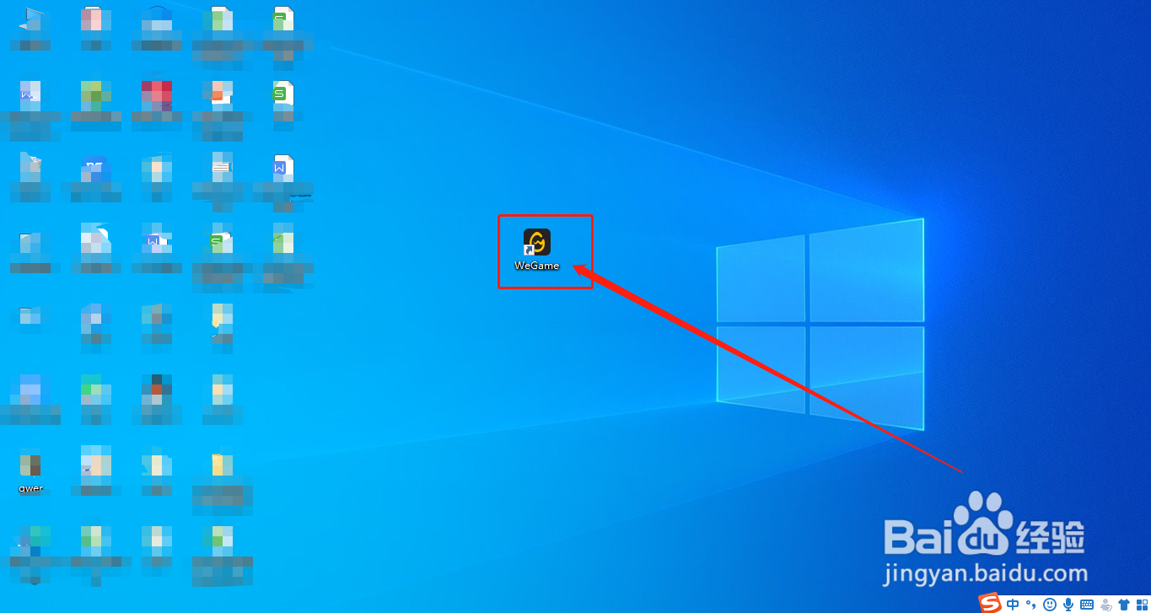Select the WeGame desktop shortcut
1151x613 pixels.
click(x=537, y=250)
